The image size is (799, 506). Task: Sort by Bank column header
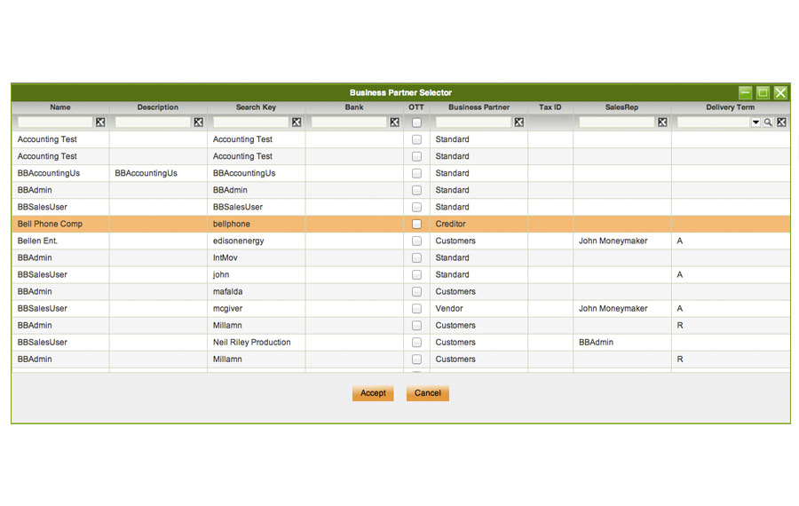click(354, 107)
